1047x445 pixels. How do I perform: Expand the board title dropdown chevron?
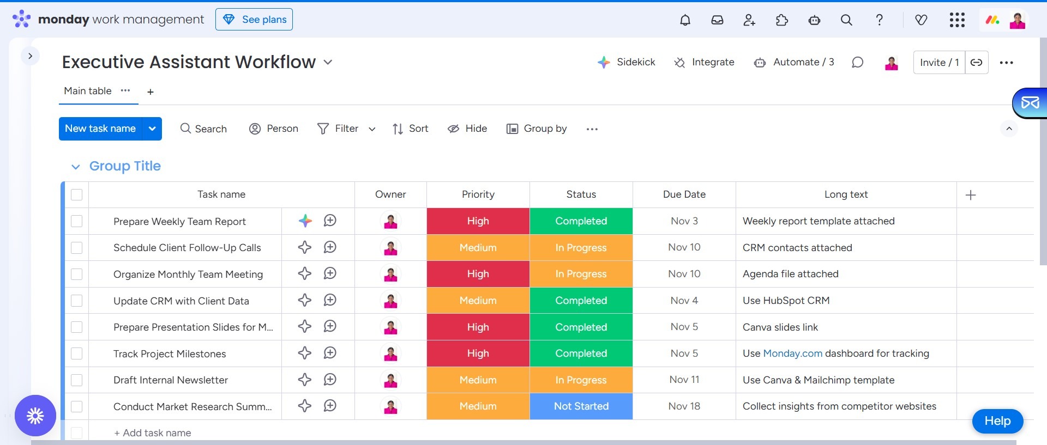(x=328, y=62)
